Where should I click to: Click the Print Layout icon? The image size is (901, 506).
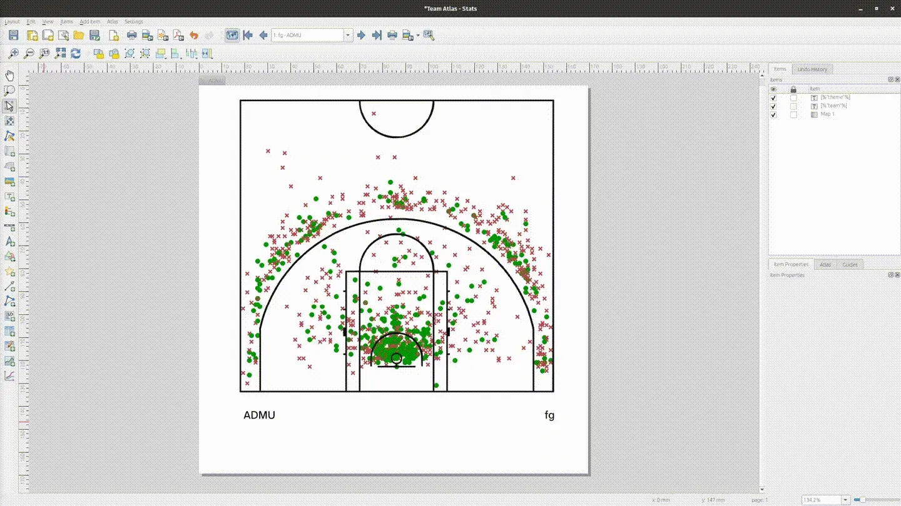[x=131, y=35]
